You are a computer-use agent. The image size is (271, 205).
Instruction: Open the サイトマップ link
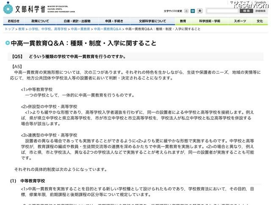(240, 3)
